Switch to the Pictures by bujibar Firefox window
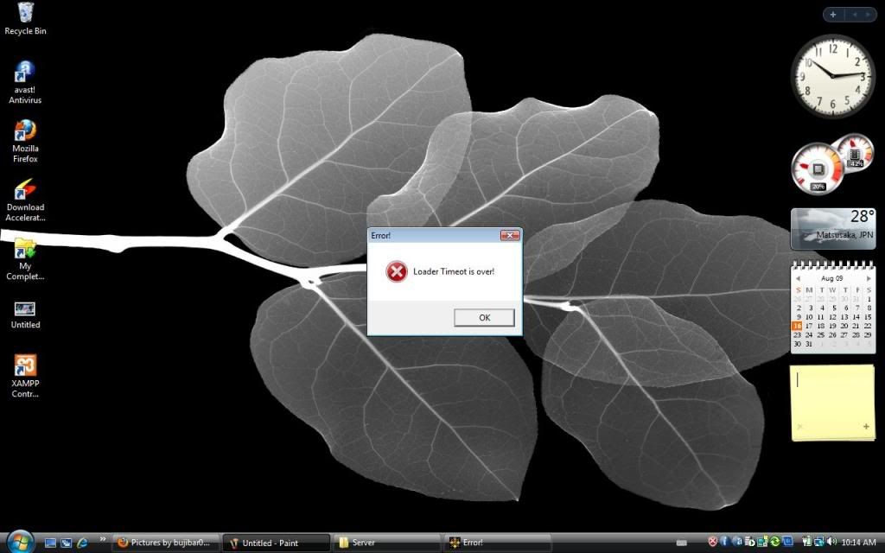 click(165, 543)
